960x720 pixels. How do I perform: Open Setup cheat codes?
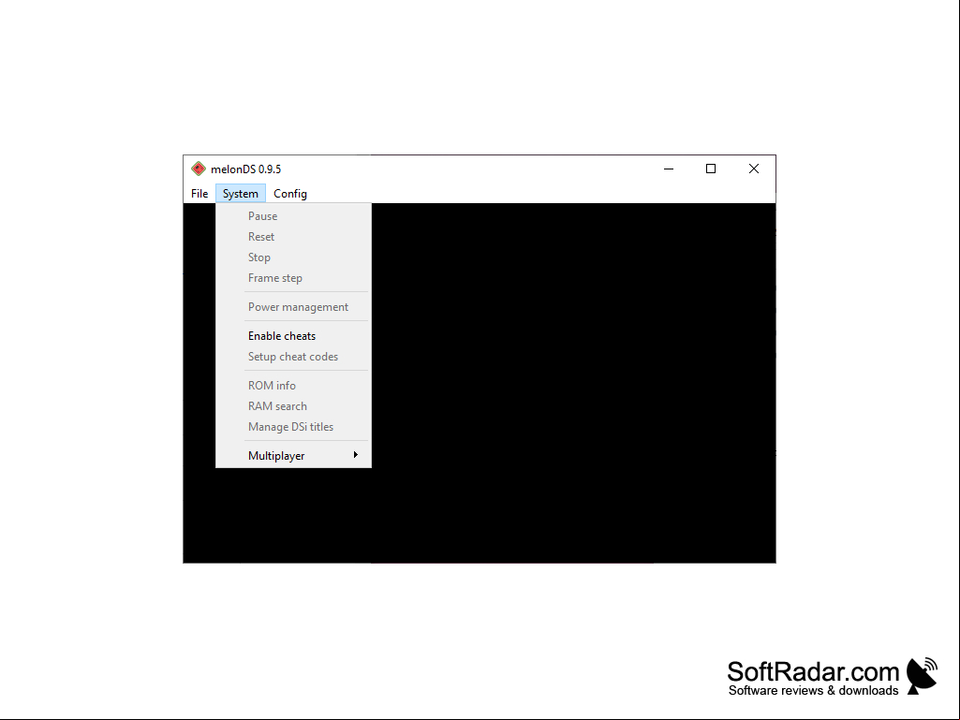coord(293,357)
